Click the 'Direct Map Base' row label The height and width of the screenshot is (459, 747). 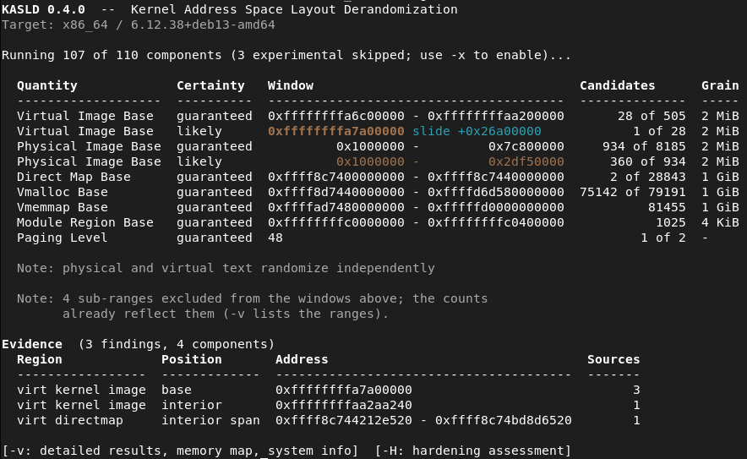click(74, 177)
